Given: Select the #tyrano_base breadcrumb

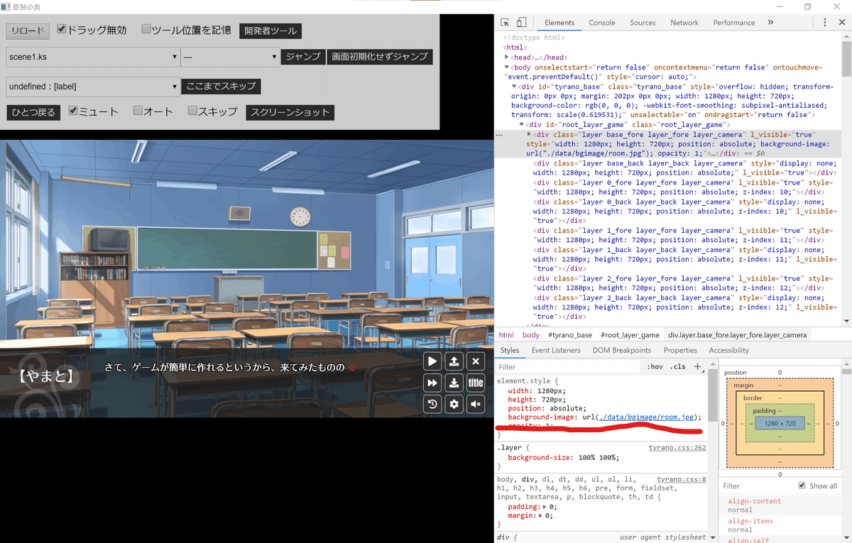Looking at the screenshot, I should point(569,335).
